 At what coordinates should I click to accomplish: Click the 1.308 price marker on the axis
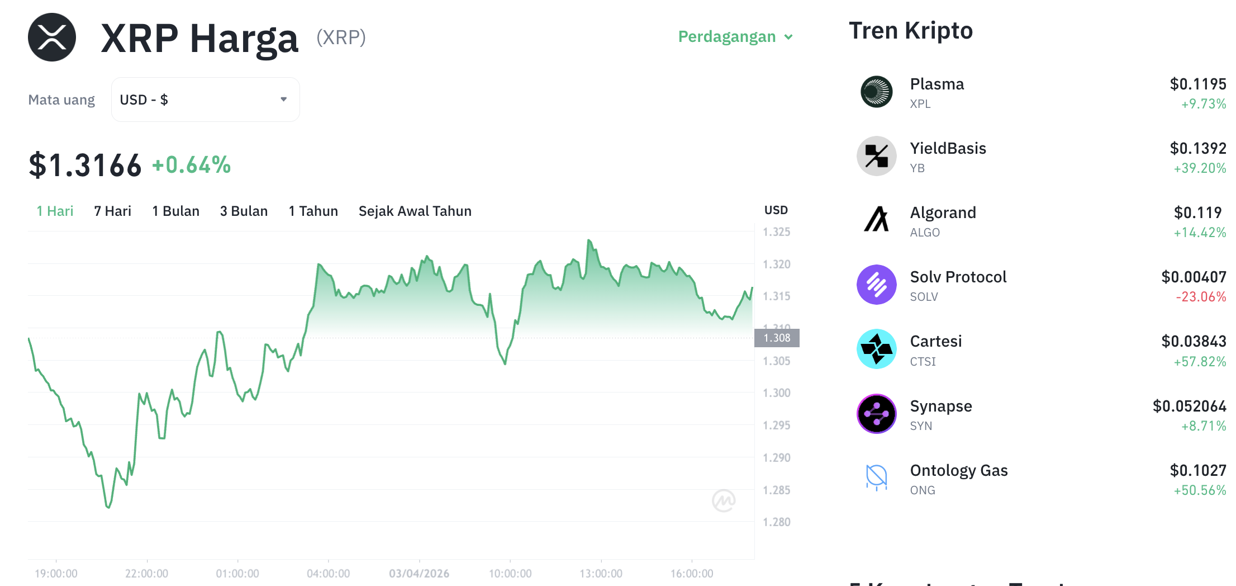point(777,338)
